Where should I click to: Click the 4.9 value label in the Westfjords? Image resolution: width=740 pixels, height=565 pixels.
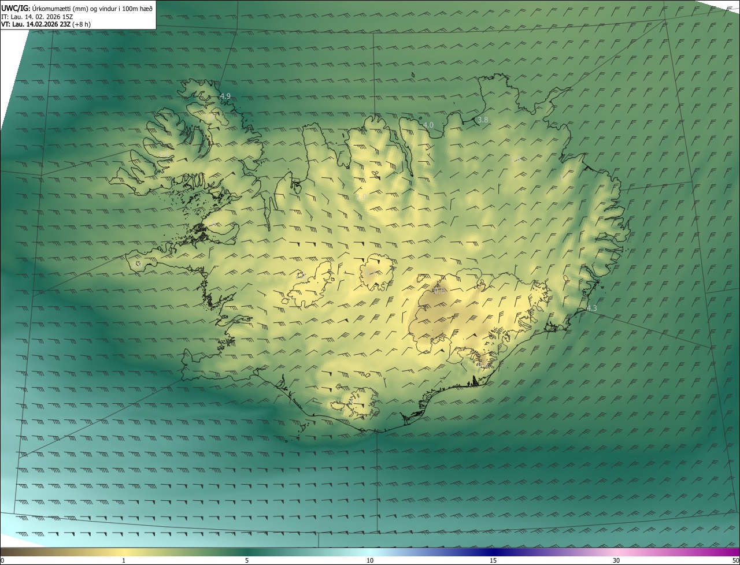coord(225,96)
